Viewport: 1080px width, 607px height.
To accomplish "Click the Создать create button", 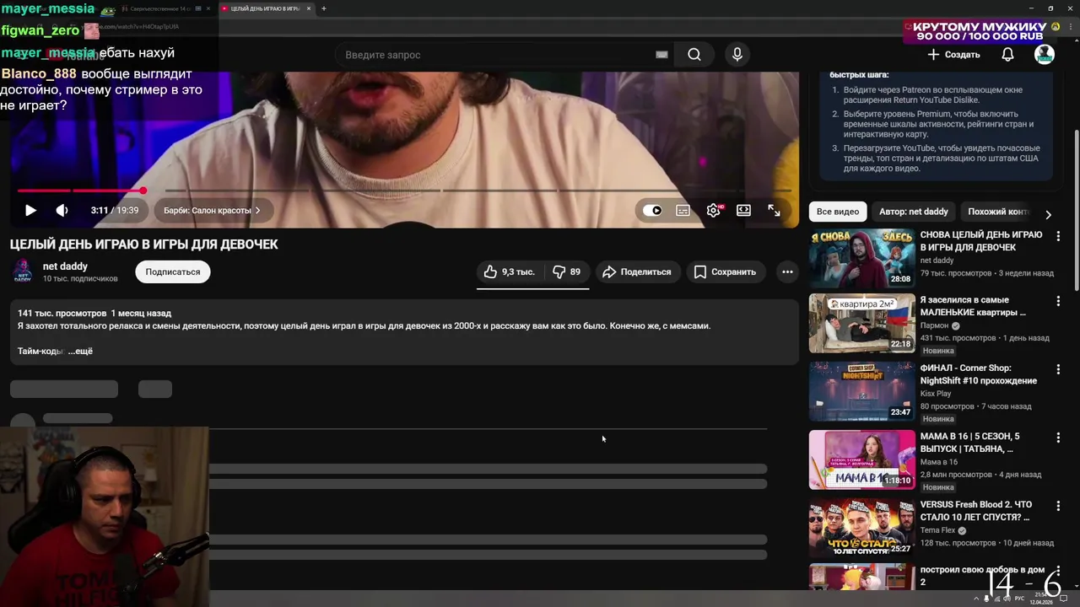I will click(953, 55).
